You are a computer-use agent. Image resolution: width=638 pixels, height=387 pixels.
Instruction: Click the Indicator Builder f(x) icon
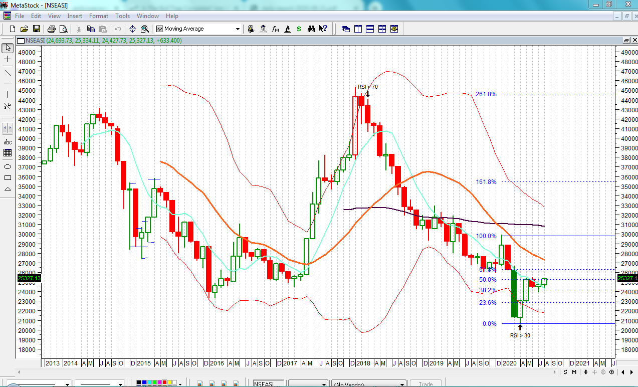[275, 29]
